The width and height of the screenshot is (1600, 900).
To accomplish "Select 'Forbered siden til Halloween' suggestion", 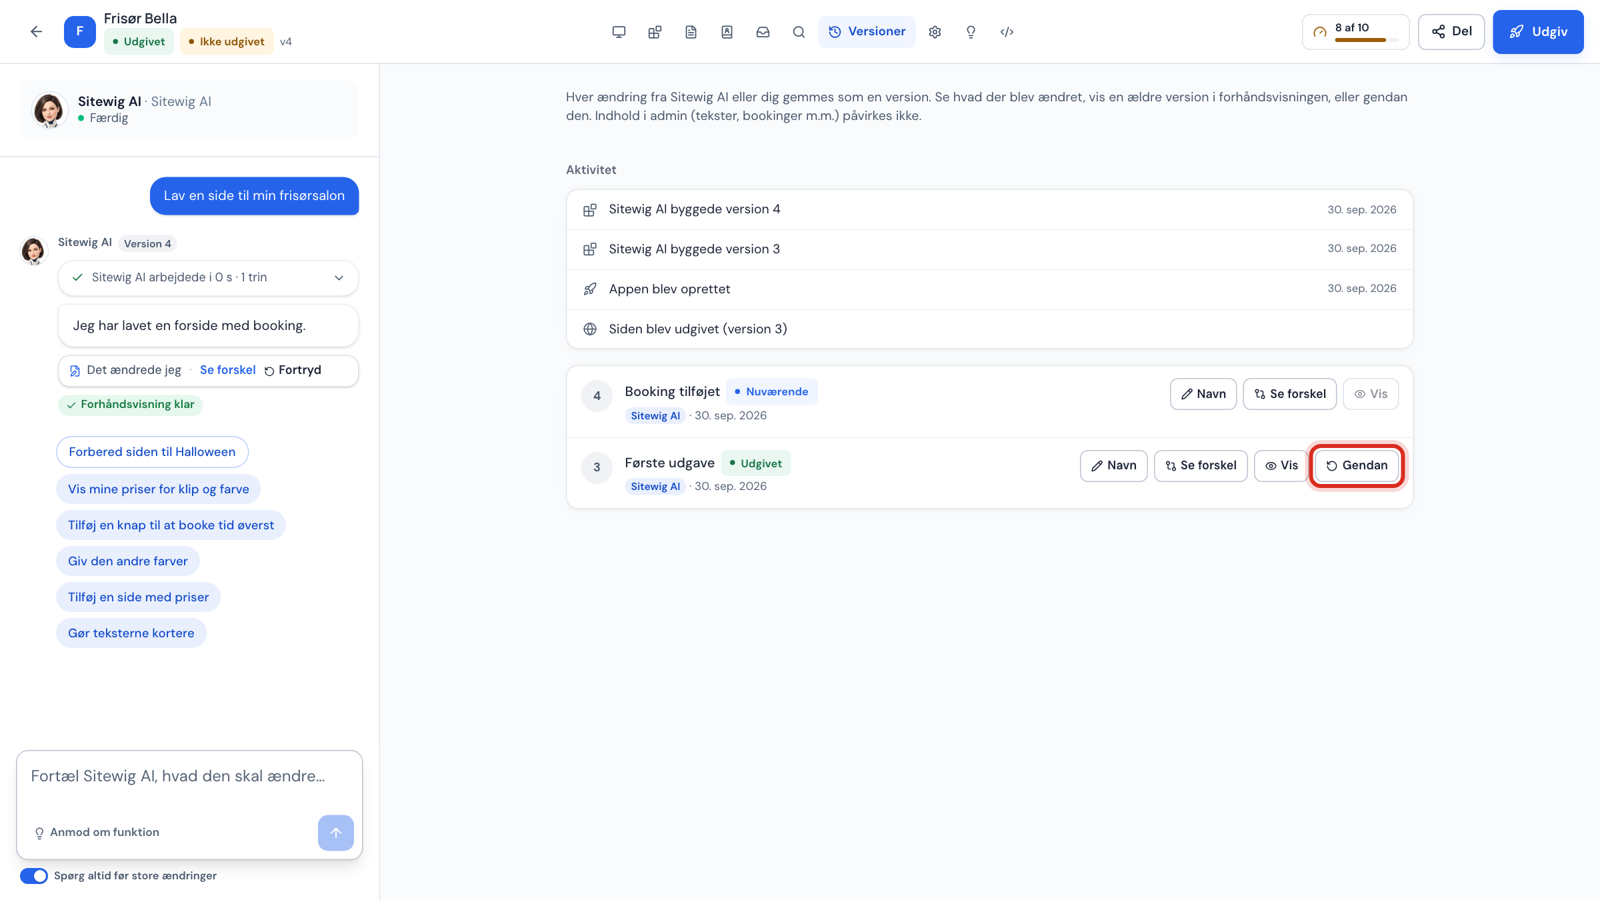I will pos(152,452).
